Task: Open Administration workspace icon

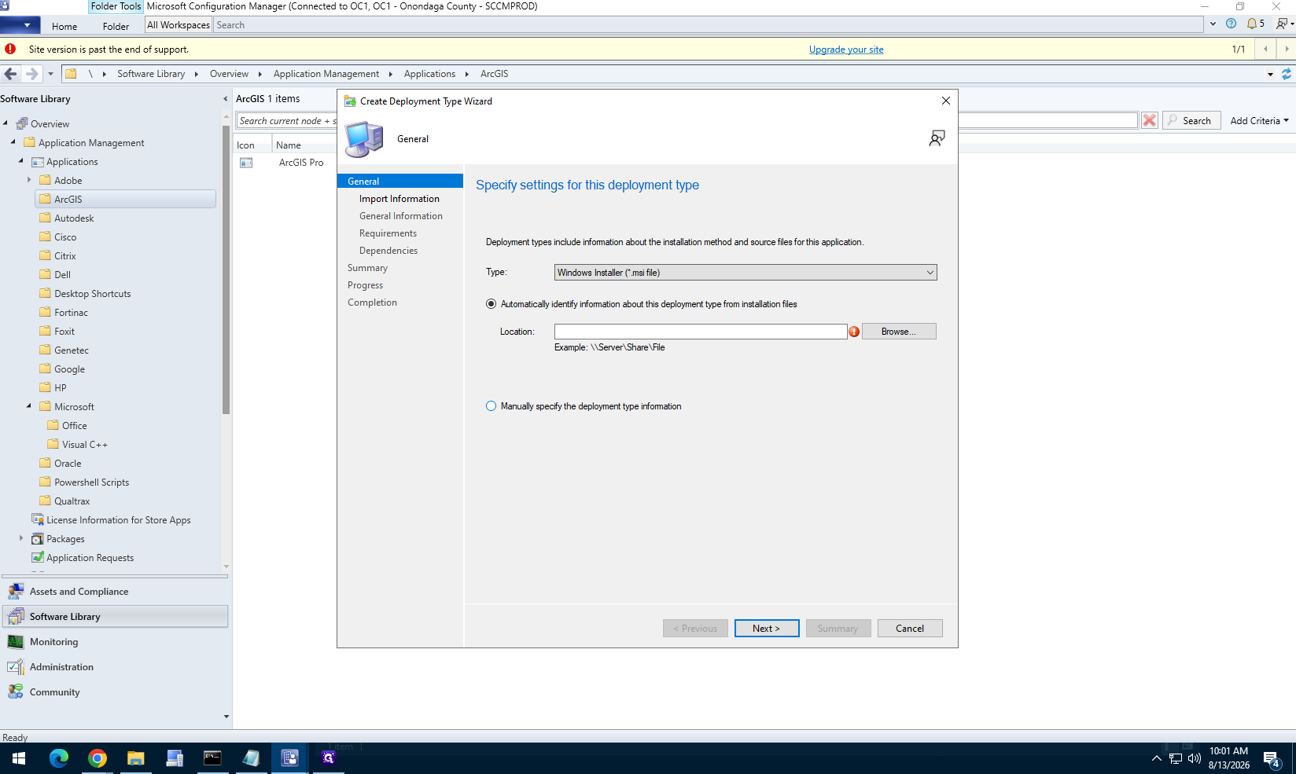Action: coord(16,667)
